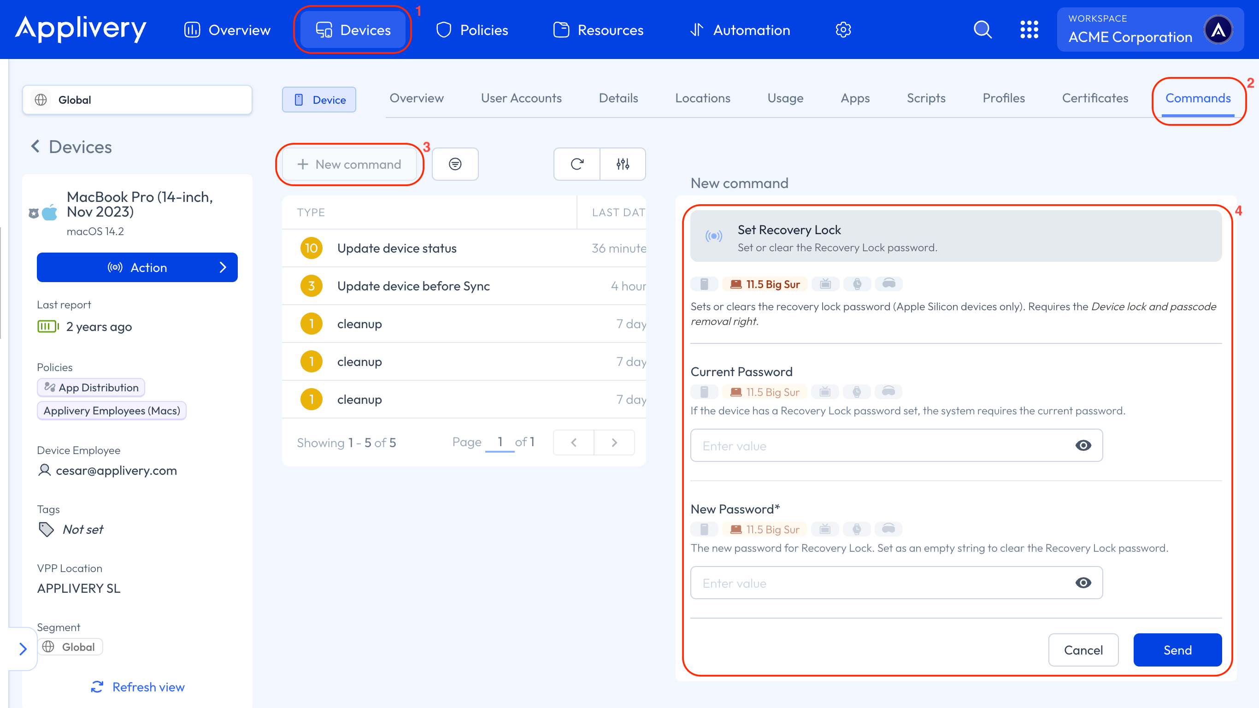Reload the commands list with refresh icon
The image size is (1259, 708).
coord(577,164)
